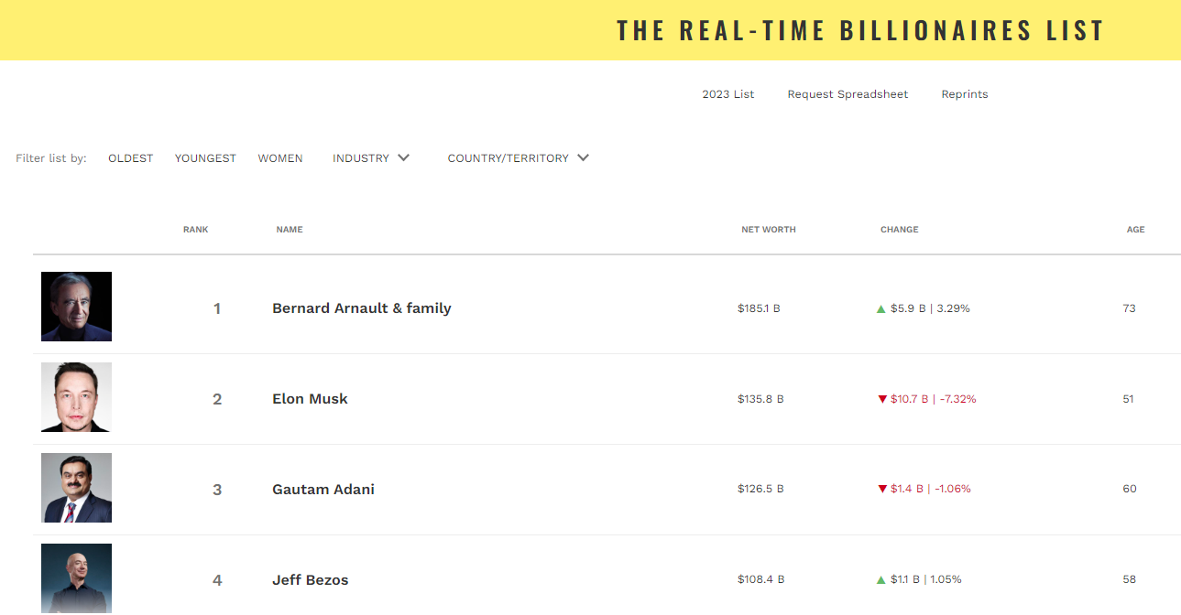Filter list by Oldest
This screenshot has height=615, width=1181.
pyautogui.click(x=131, y=158)
